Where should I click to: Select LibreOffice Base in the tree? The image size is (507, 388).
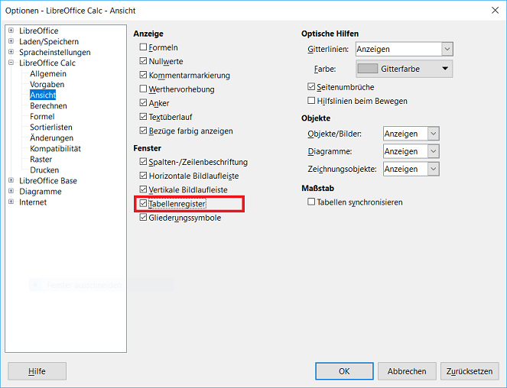[x=48, y=180]
